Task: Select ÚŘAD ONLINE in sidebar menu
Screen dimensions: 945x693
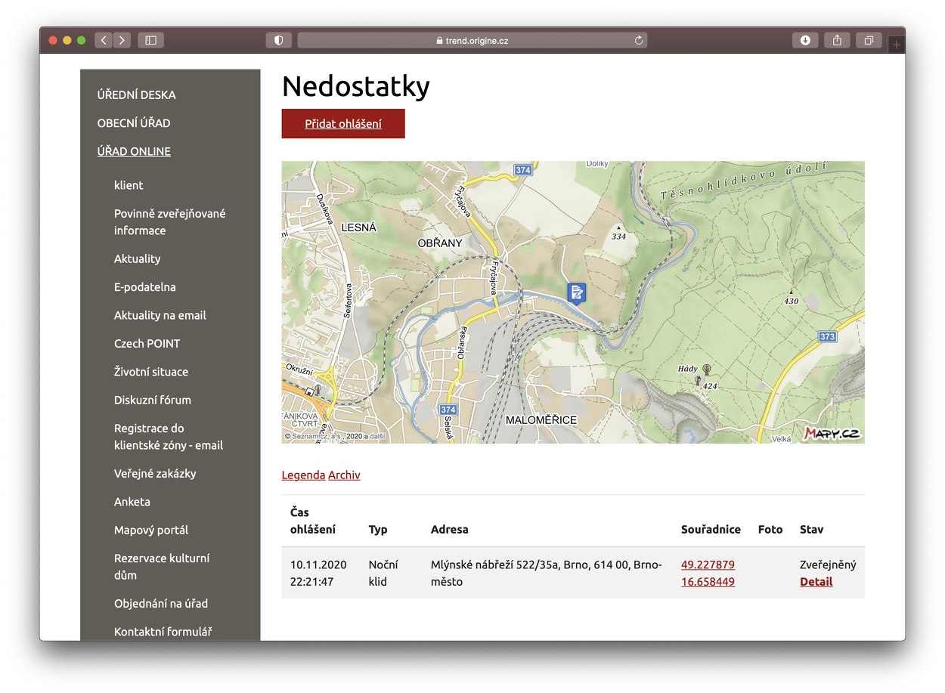Action: (x=134, y=151)
